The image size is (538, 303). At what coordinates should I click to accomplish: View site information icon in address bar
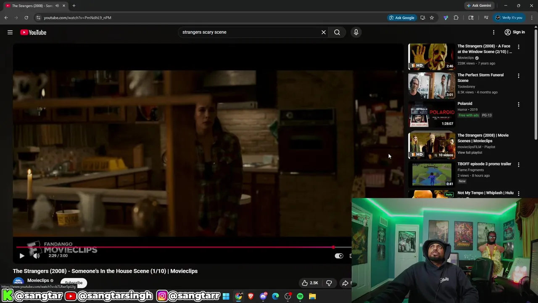38,18
